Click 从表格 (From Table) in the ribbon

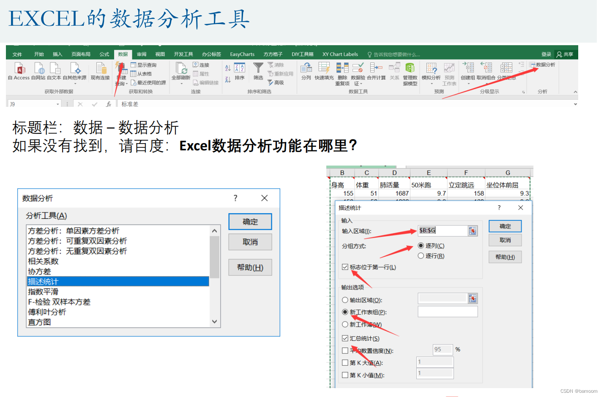(x=141, y=74)
